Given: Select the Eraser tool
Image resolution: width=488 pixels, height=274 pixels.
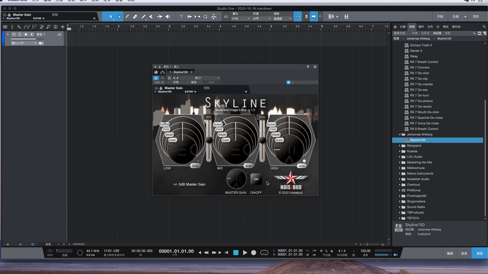Looking at the screenshot, I should coord(135,17).
